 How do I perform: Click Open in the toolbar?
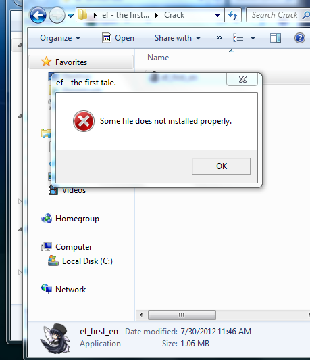[118, 38]
